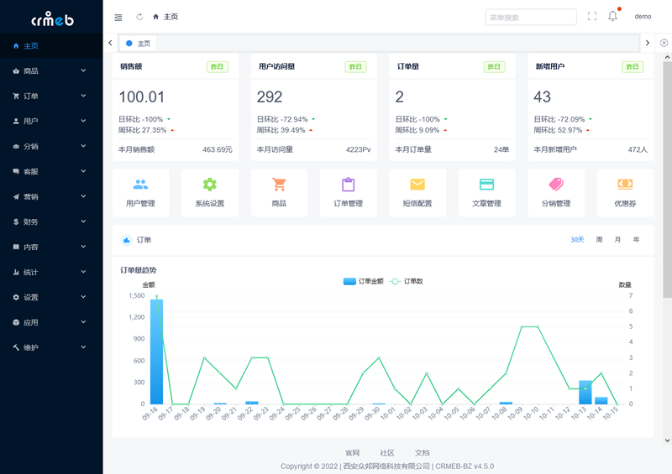Click the 优惠券 coupon shortcut icon
The width and height of the screenshot is (672, 474).
(625, 185)
